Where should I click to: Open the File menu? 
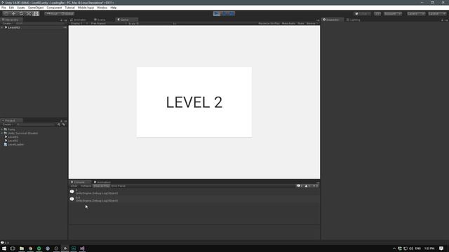point(4,8)
